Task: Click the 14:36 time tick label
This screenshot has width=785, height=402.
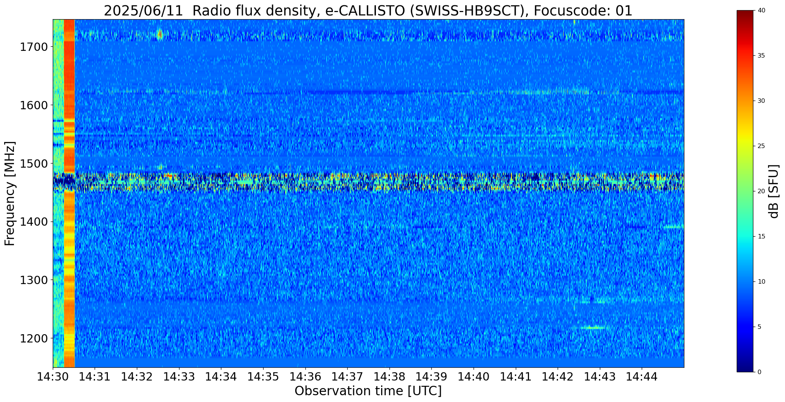Action: pos(305,376)
